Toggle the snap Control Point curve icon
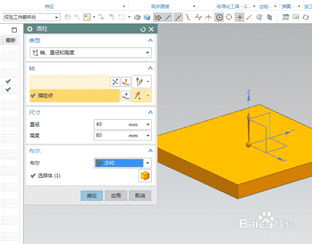312x244 pixels. click(188, 17)
